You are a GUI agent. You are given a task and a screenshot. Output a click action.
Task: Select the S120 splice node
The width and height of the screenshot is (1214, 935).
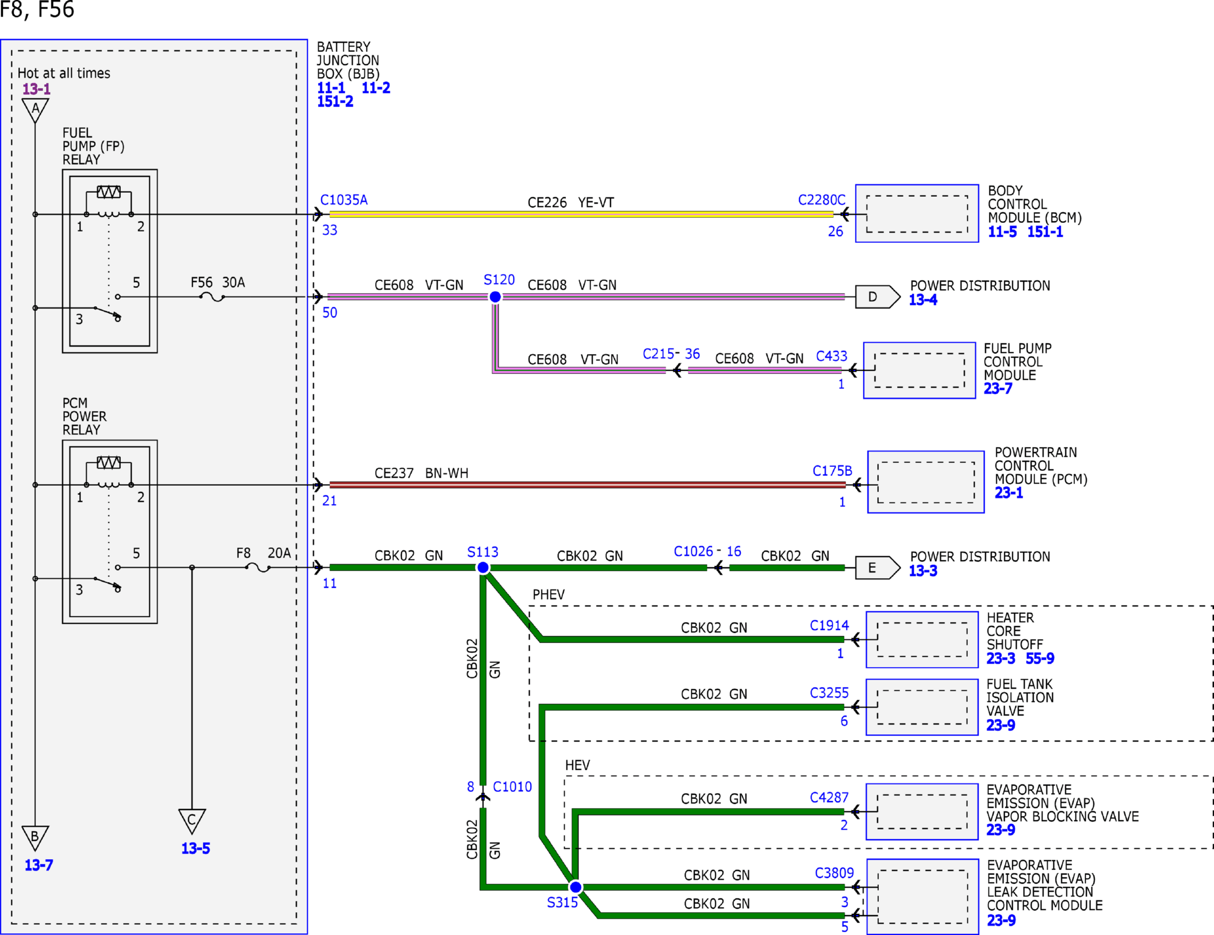(495, 297)
